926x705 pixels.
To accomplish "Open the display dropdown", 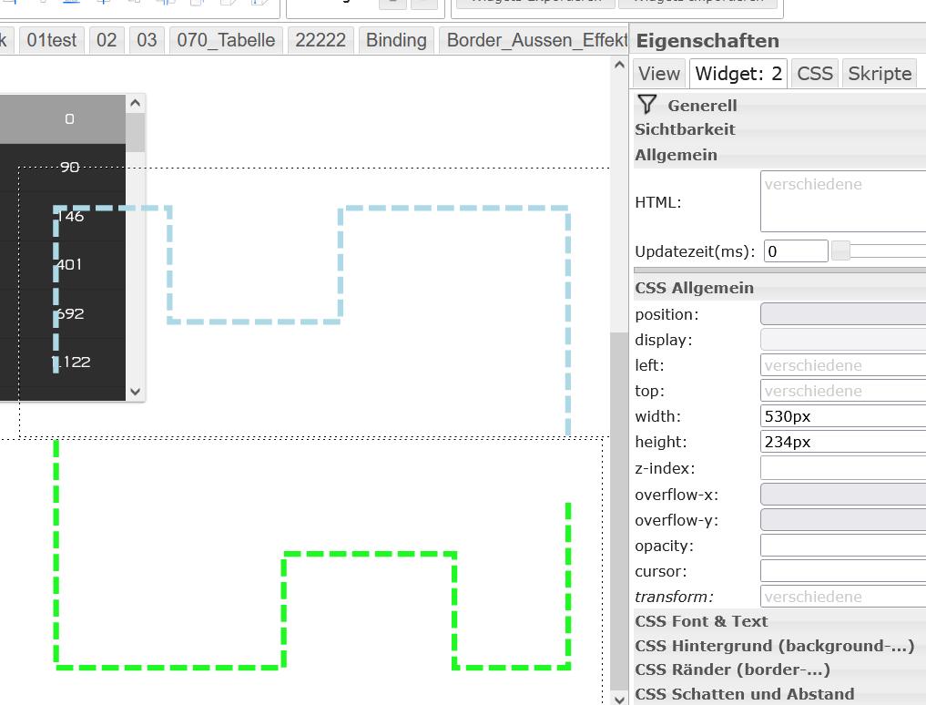I will (x=842, y=340).
